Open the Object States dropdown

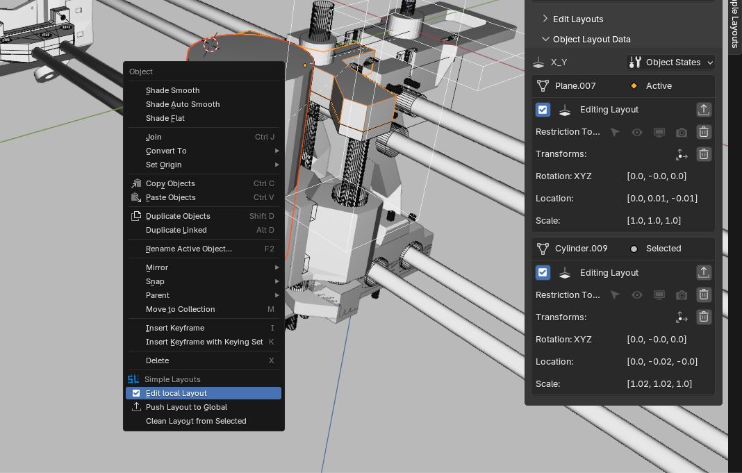tap(670, 63)
